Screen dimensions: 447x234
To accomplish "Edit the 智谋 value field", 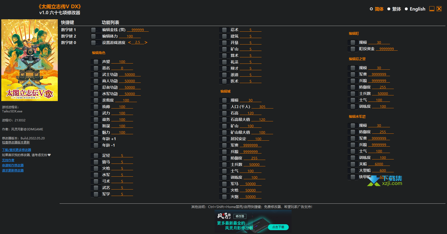I will click(122, 126).
